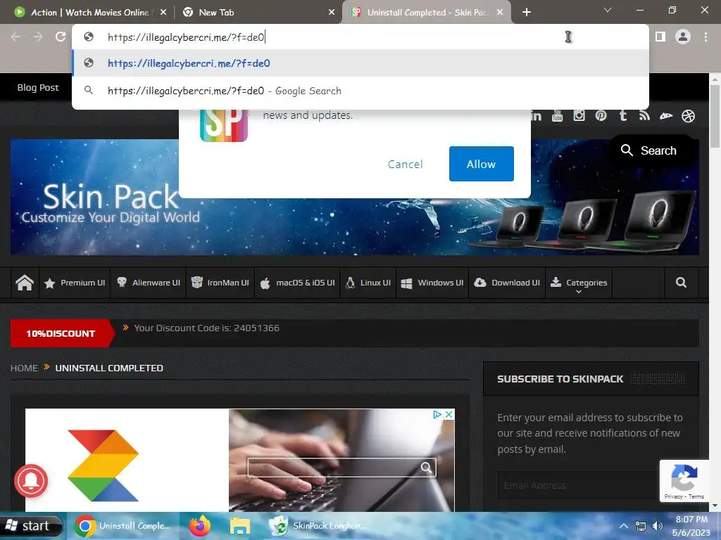Click the Instagram social icon
Viewport: 721px width, 540px height.
pos(579,116)
